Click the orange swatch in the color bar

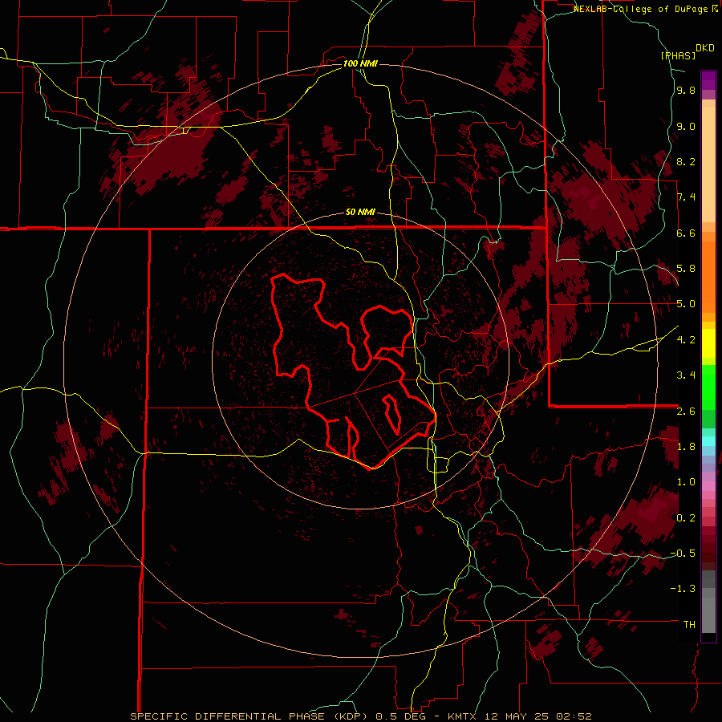[x=708, y=276]
